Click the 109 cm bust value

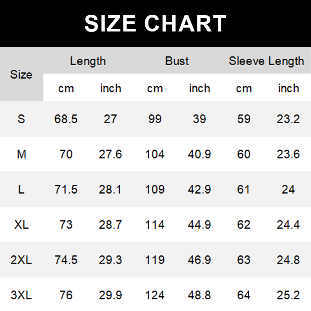pyautogui.click(x=155, y=189)
